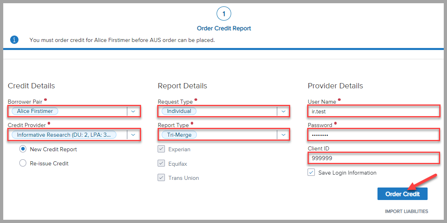Focus the Password field

click(373, 135)
